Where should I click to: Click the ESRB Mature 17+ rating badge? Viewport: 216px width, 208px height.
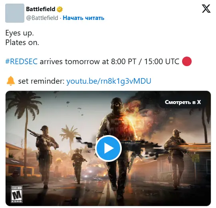[x=17, y=194]
